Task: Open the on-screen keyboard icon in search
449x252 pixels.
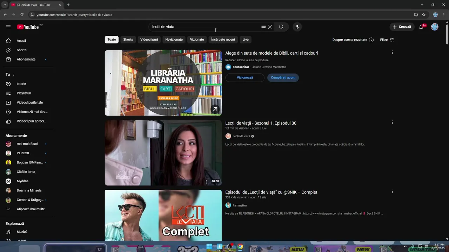Action: tap(263, 27)
